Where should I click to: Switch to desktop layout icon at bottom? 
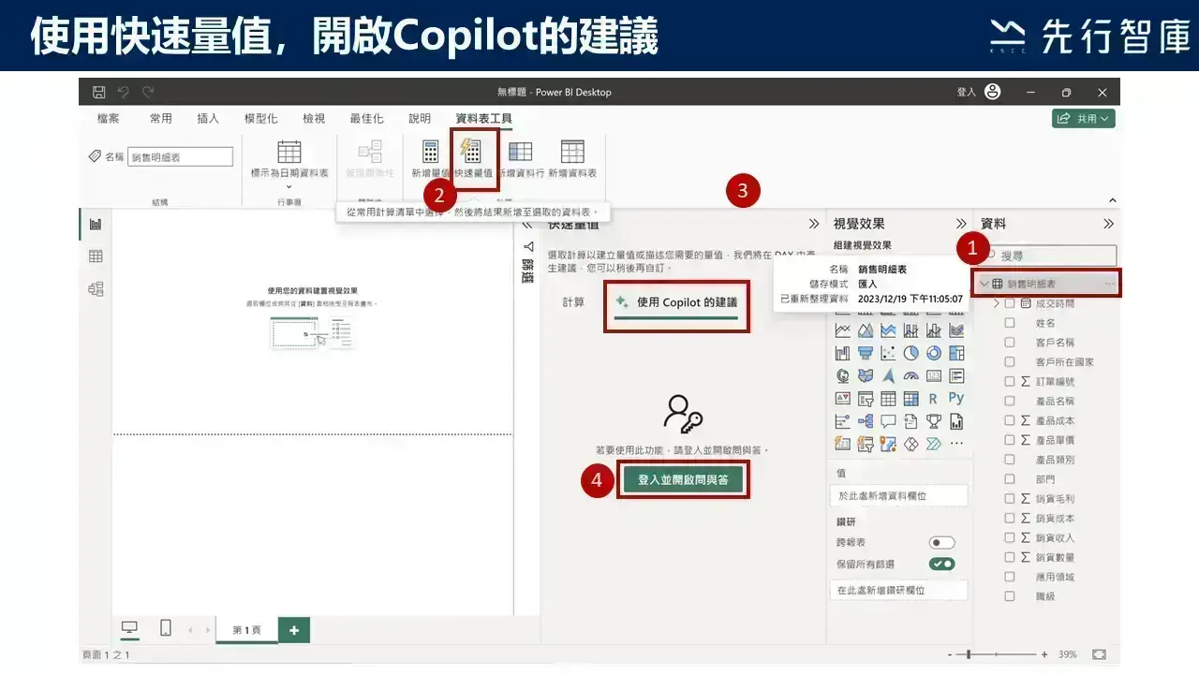(130, 628)
